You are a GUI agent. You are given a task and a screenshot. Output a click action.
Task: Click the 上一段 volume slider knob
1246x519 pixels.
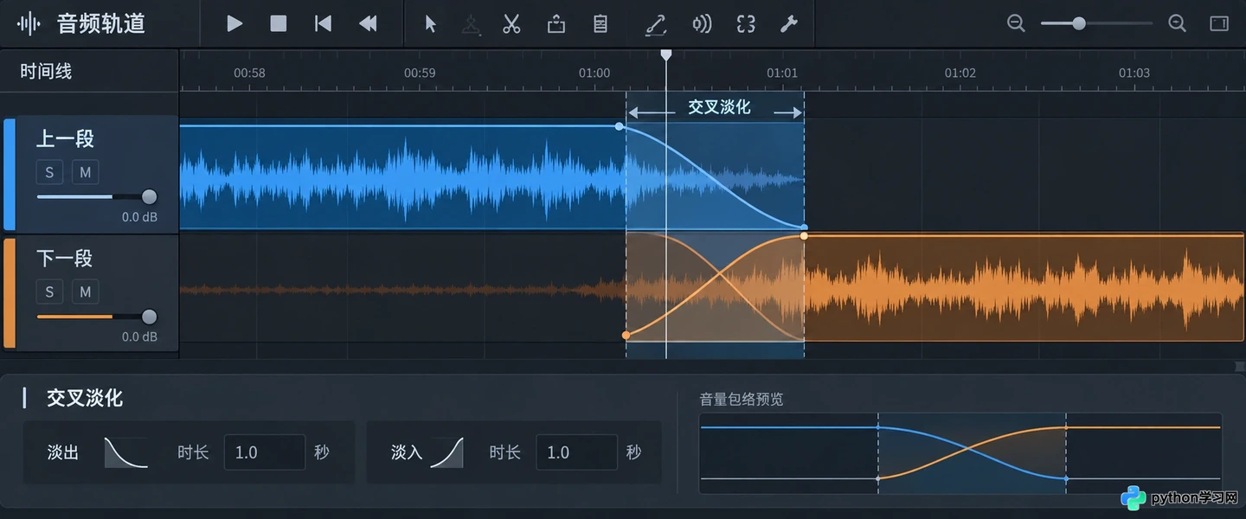pos(149,196)
